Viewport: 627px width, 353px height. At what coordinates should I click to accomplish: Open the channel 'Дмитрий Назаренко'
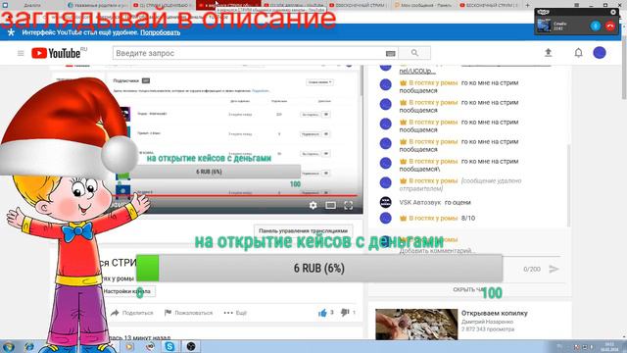[487, 322]
